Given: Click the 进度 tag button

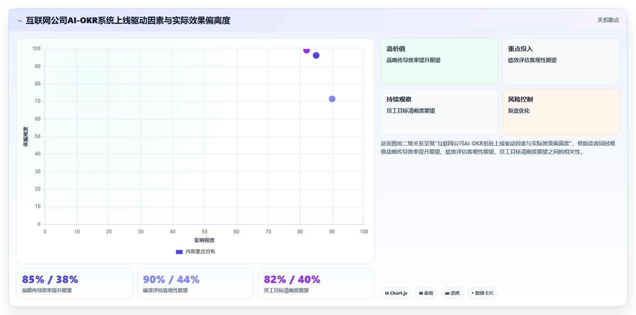Looking at the screenshot, I should 452,293.
